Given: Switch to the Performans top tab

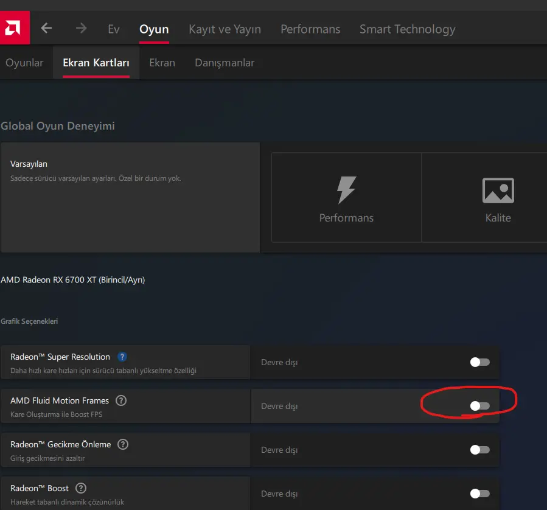Looking at the screenshot, I should [310, 29].
